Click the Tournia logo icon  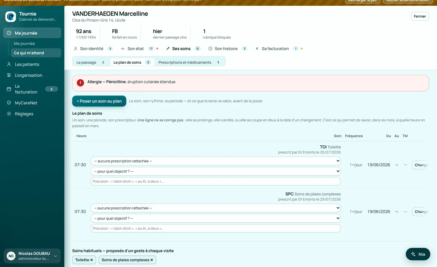point(11,17)
